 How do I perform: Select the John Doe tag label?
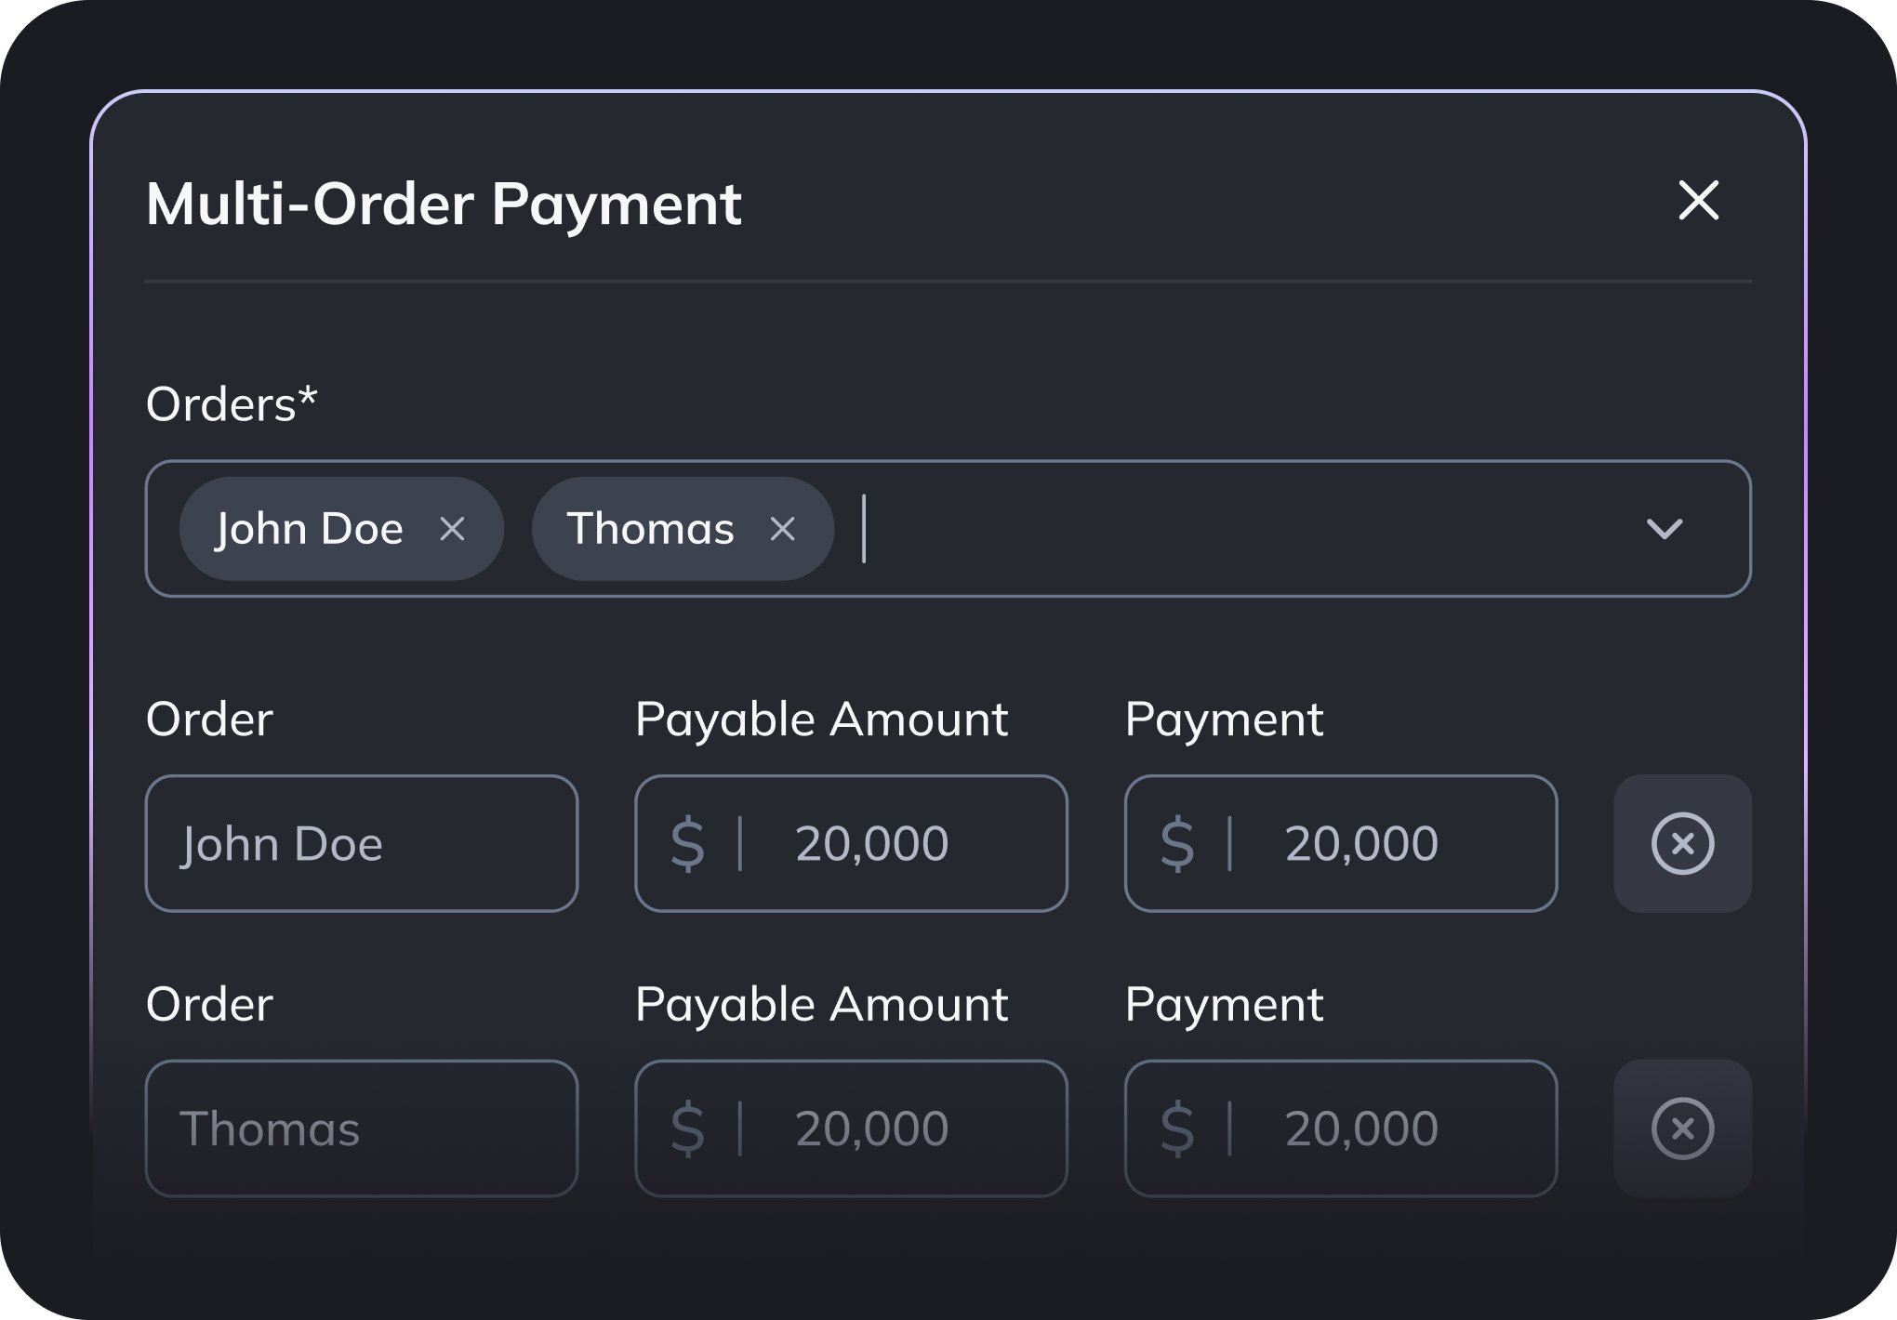click(310, 529)
